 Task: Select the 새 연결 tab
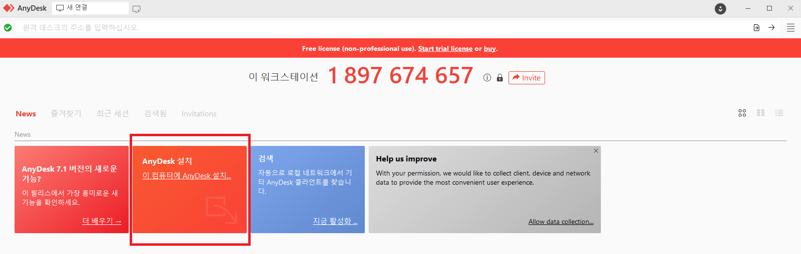(90, 8)
